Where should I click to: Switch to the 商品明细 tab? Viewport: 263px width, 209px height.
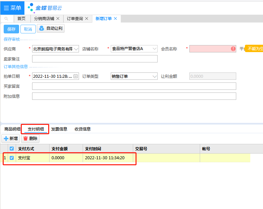(12, 129)
